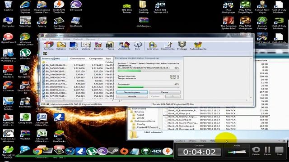Select the Redist folder in the Explorer tree

click(140, 115)
